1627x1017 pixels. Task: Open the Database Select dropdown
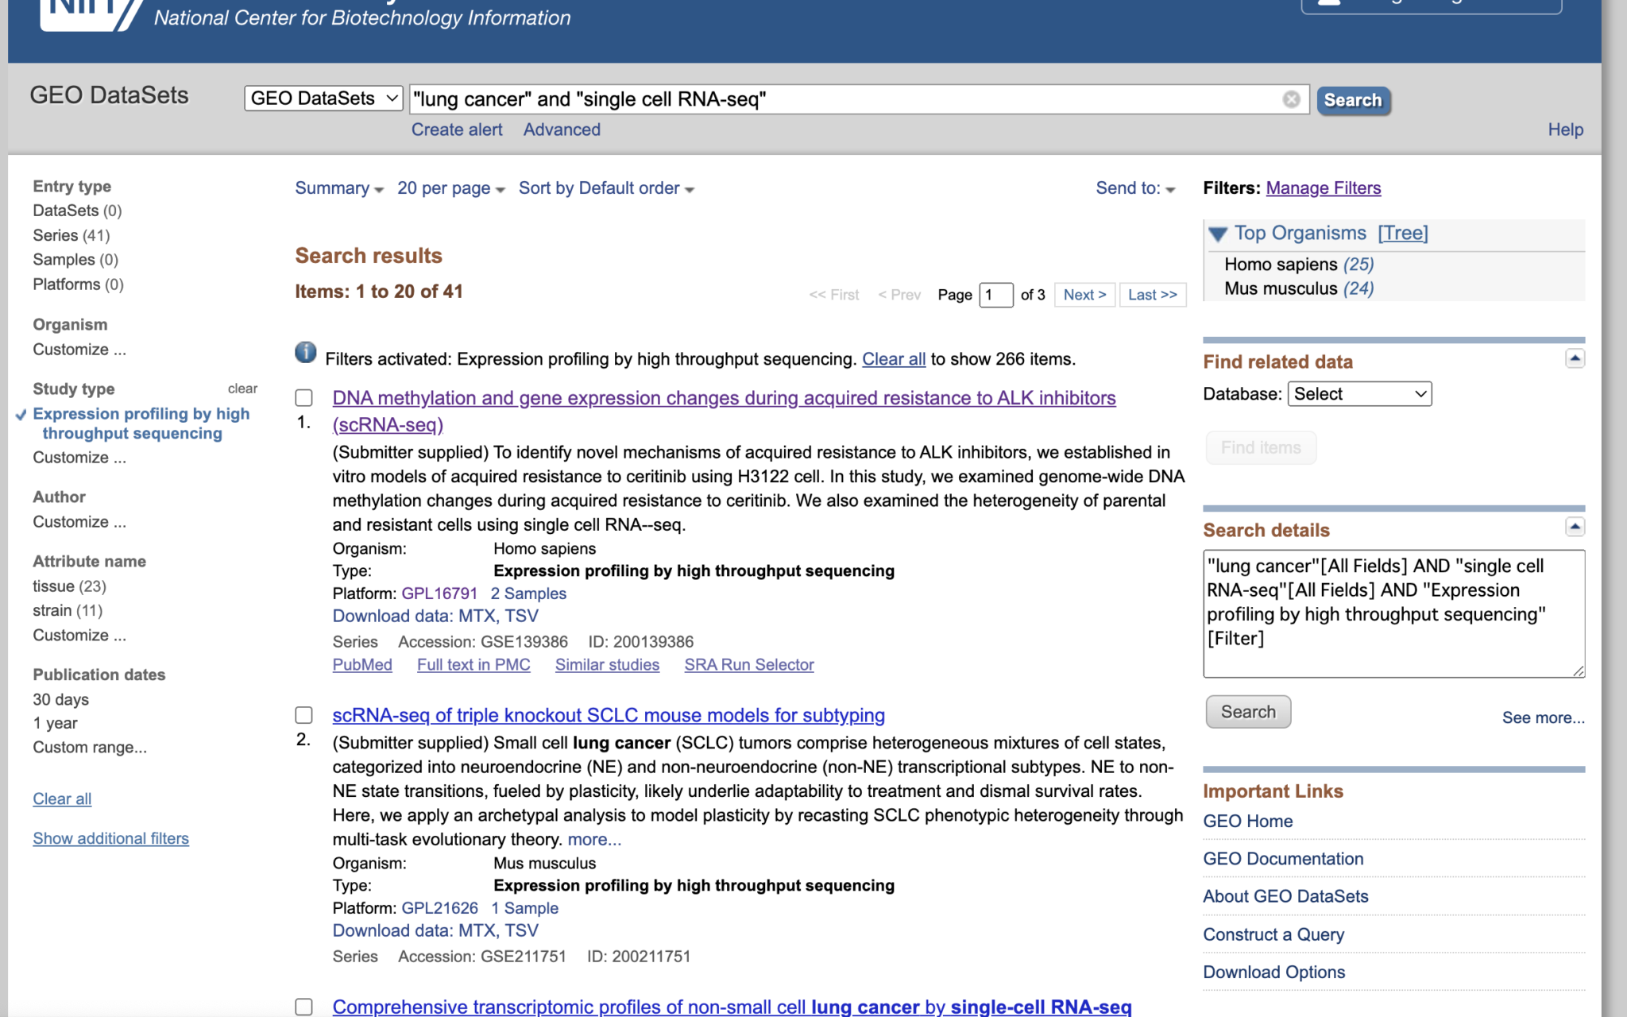click(x=1359, y=393)
